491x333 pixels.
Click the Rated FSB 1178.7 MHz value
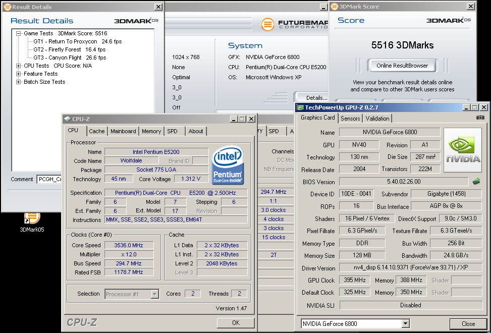click(129, 272)
